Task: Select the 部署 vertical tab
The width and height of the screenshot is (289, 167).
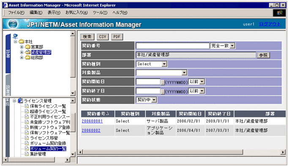Action: (8, 54)
